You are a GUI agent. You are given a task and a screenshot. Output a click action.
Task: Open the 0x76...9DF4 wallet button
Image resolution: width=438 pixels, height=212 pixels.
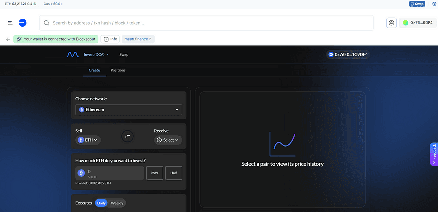[x=418, y=23]
